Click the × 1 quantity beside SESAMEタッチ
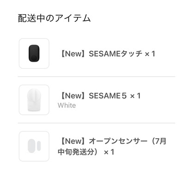 (150, 54)
